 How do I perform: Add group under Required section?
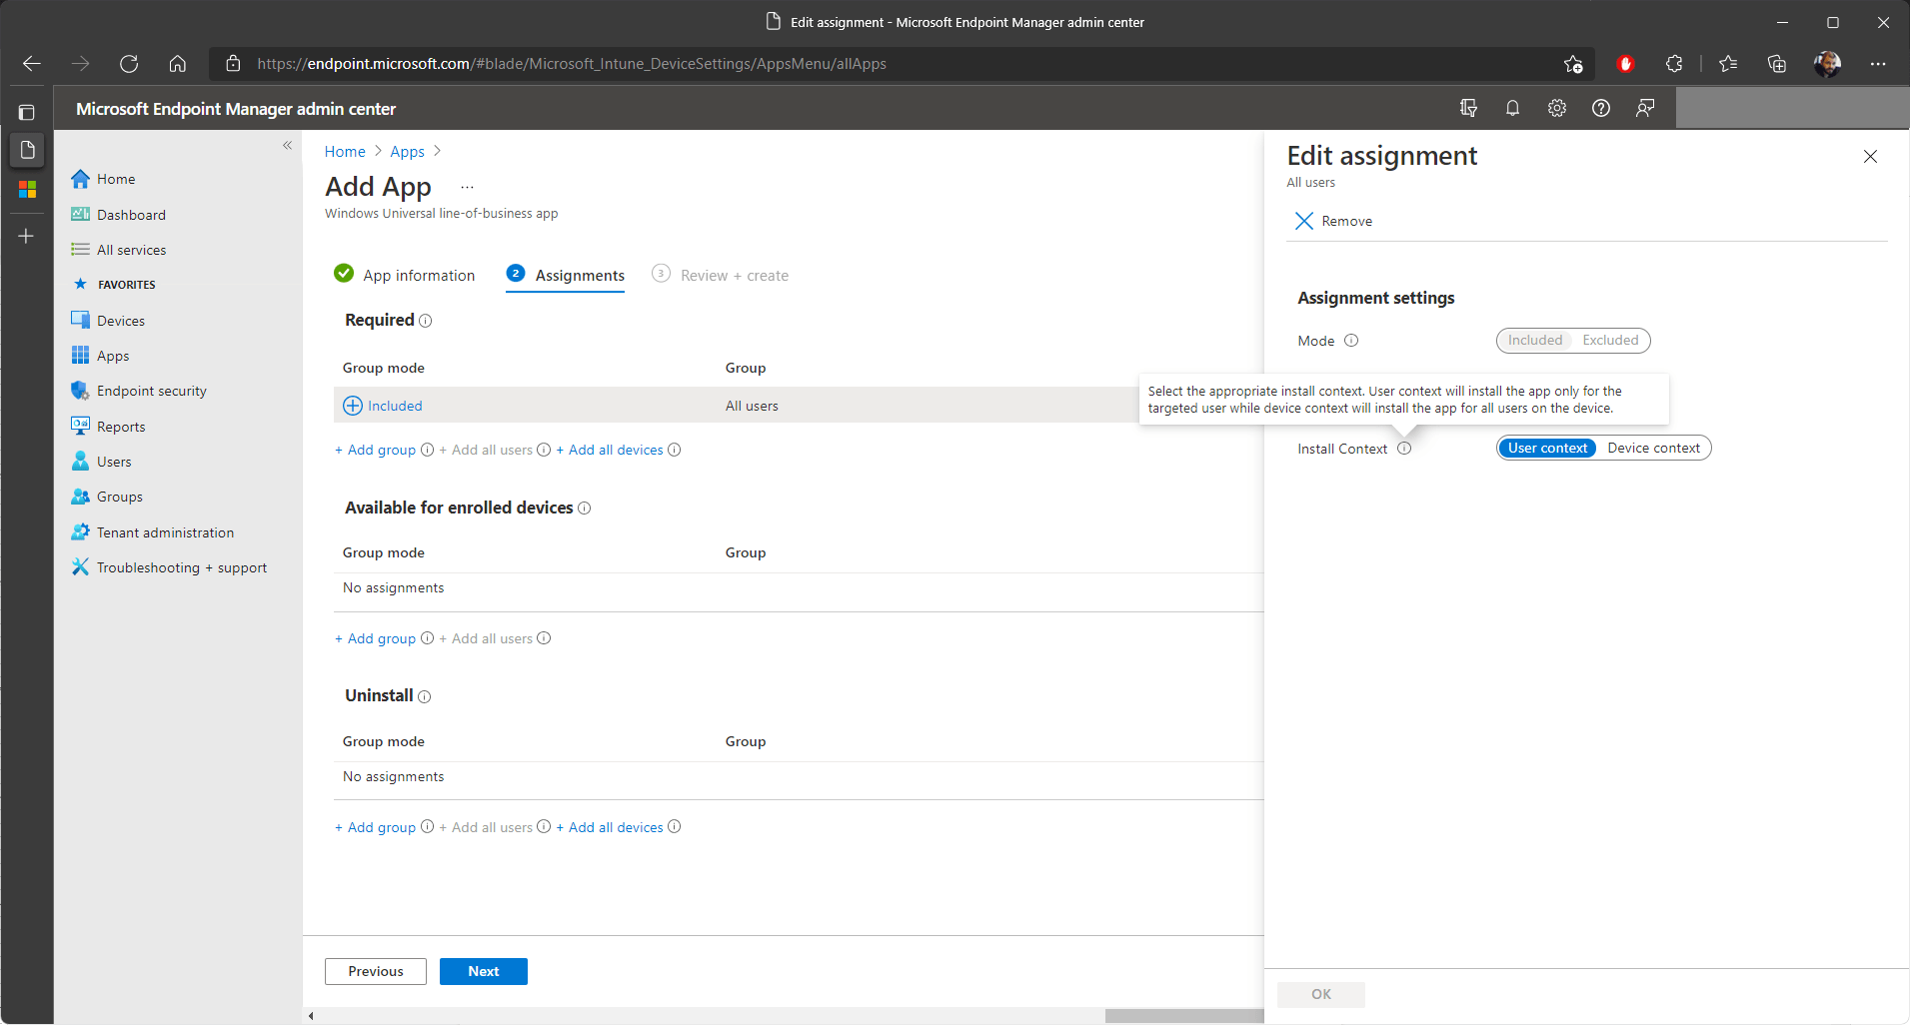point(376,450)
